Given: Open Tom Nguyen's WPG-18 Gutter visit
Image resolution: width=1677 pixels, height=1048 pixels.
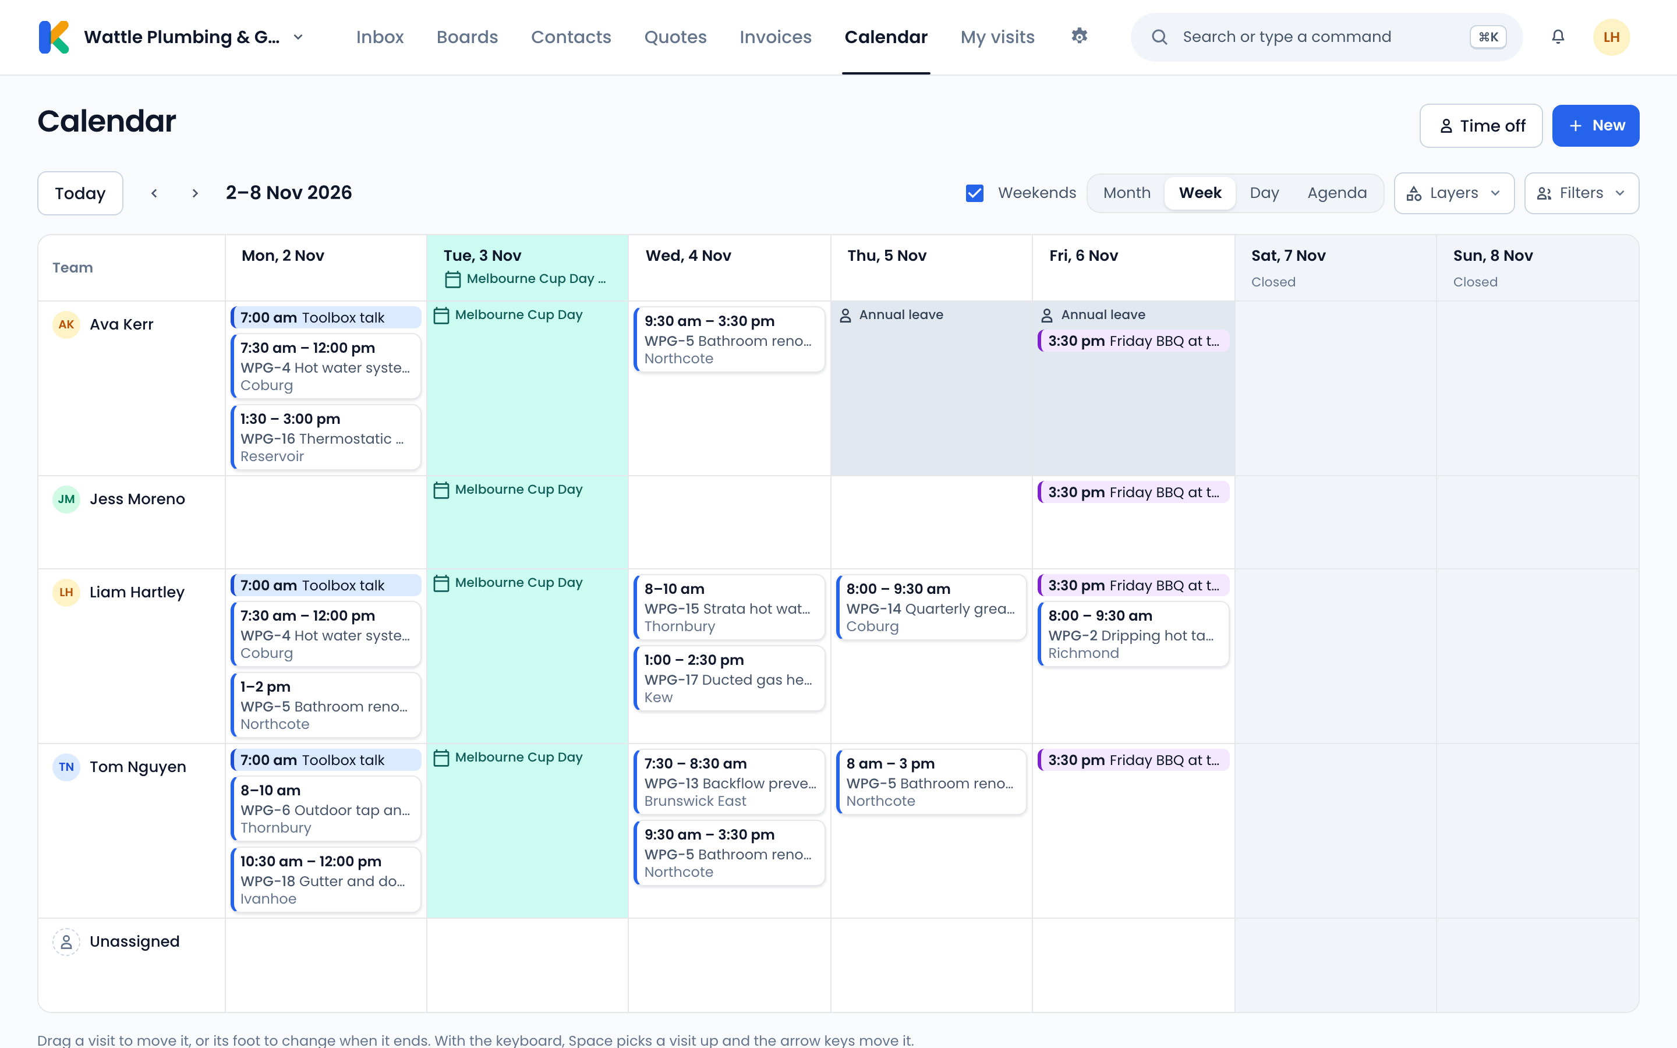Looking at the screenshot, I should [326, 880].
